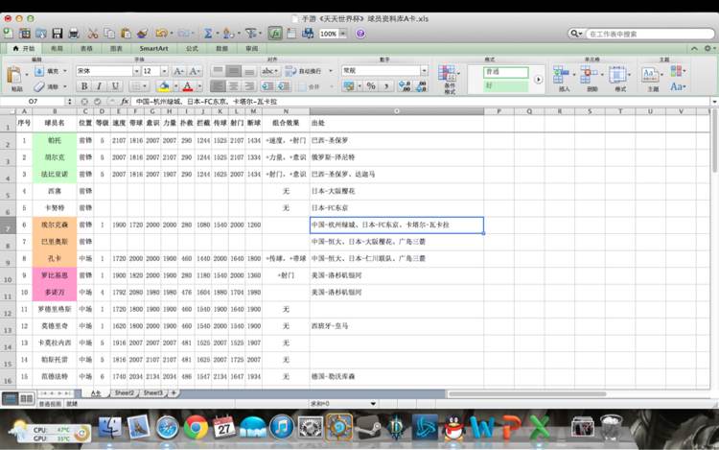This screenshot has height=450, width=719.
Task: Toggle center text horizontally
Action: pos(233,85)
